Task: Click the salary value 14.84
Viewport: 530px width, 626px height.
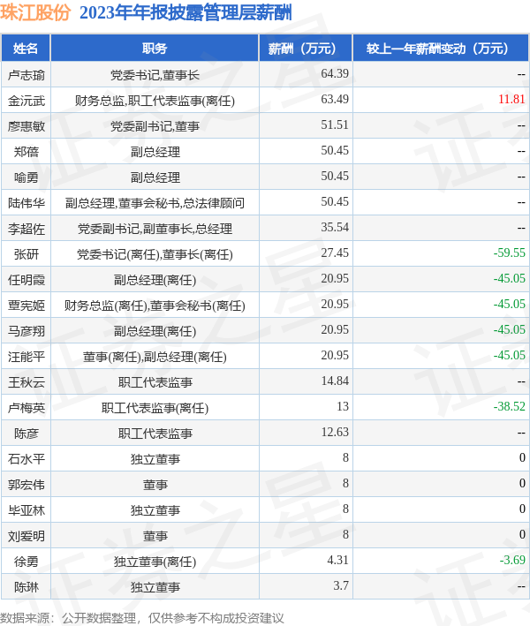Action: (335, 381)
